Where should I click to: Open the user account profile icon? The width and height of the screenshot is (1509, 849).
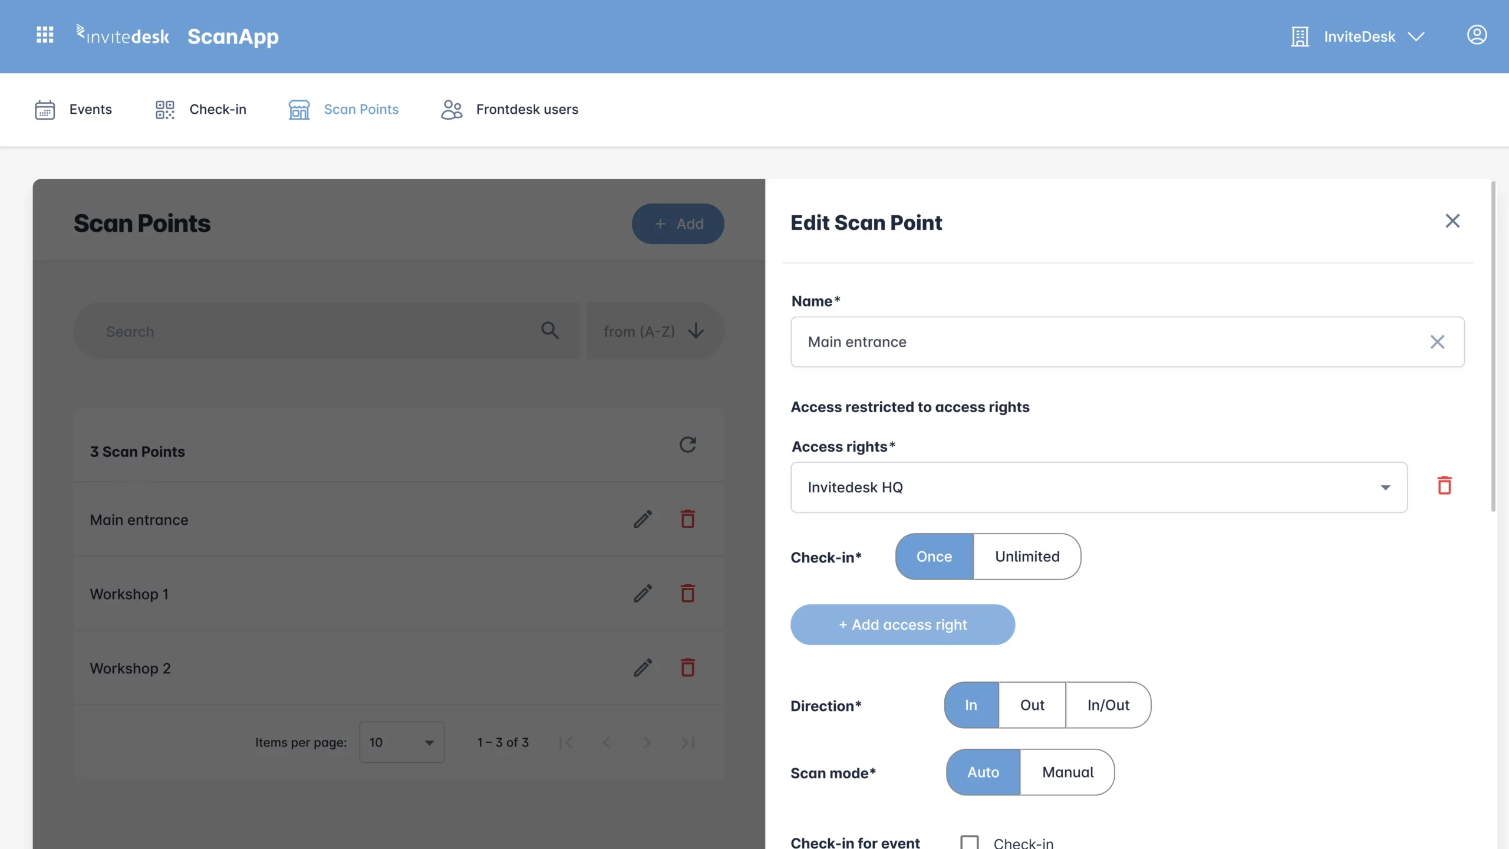(x=1477, y=35)
